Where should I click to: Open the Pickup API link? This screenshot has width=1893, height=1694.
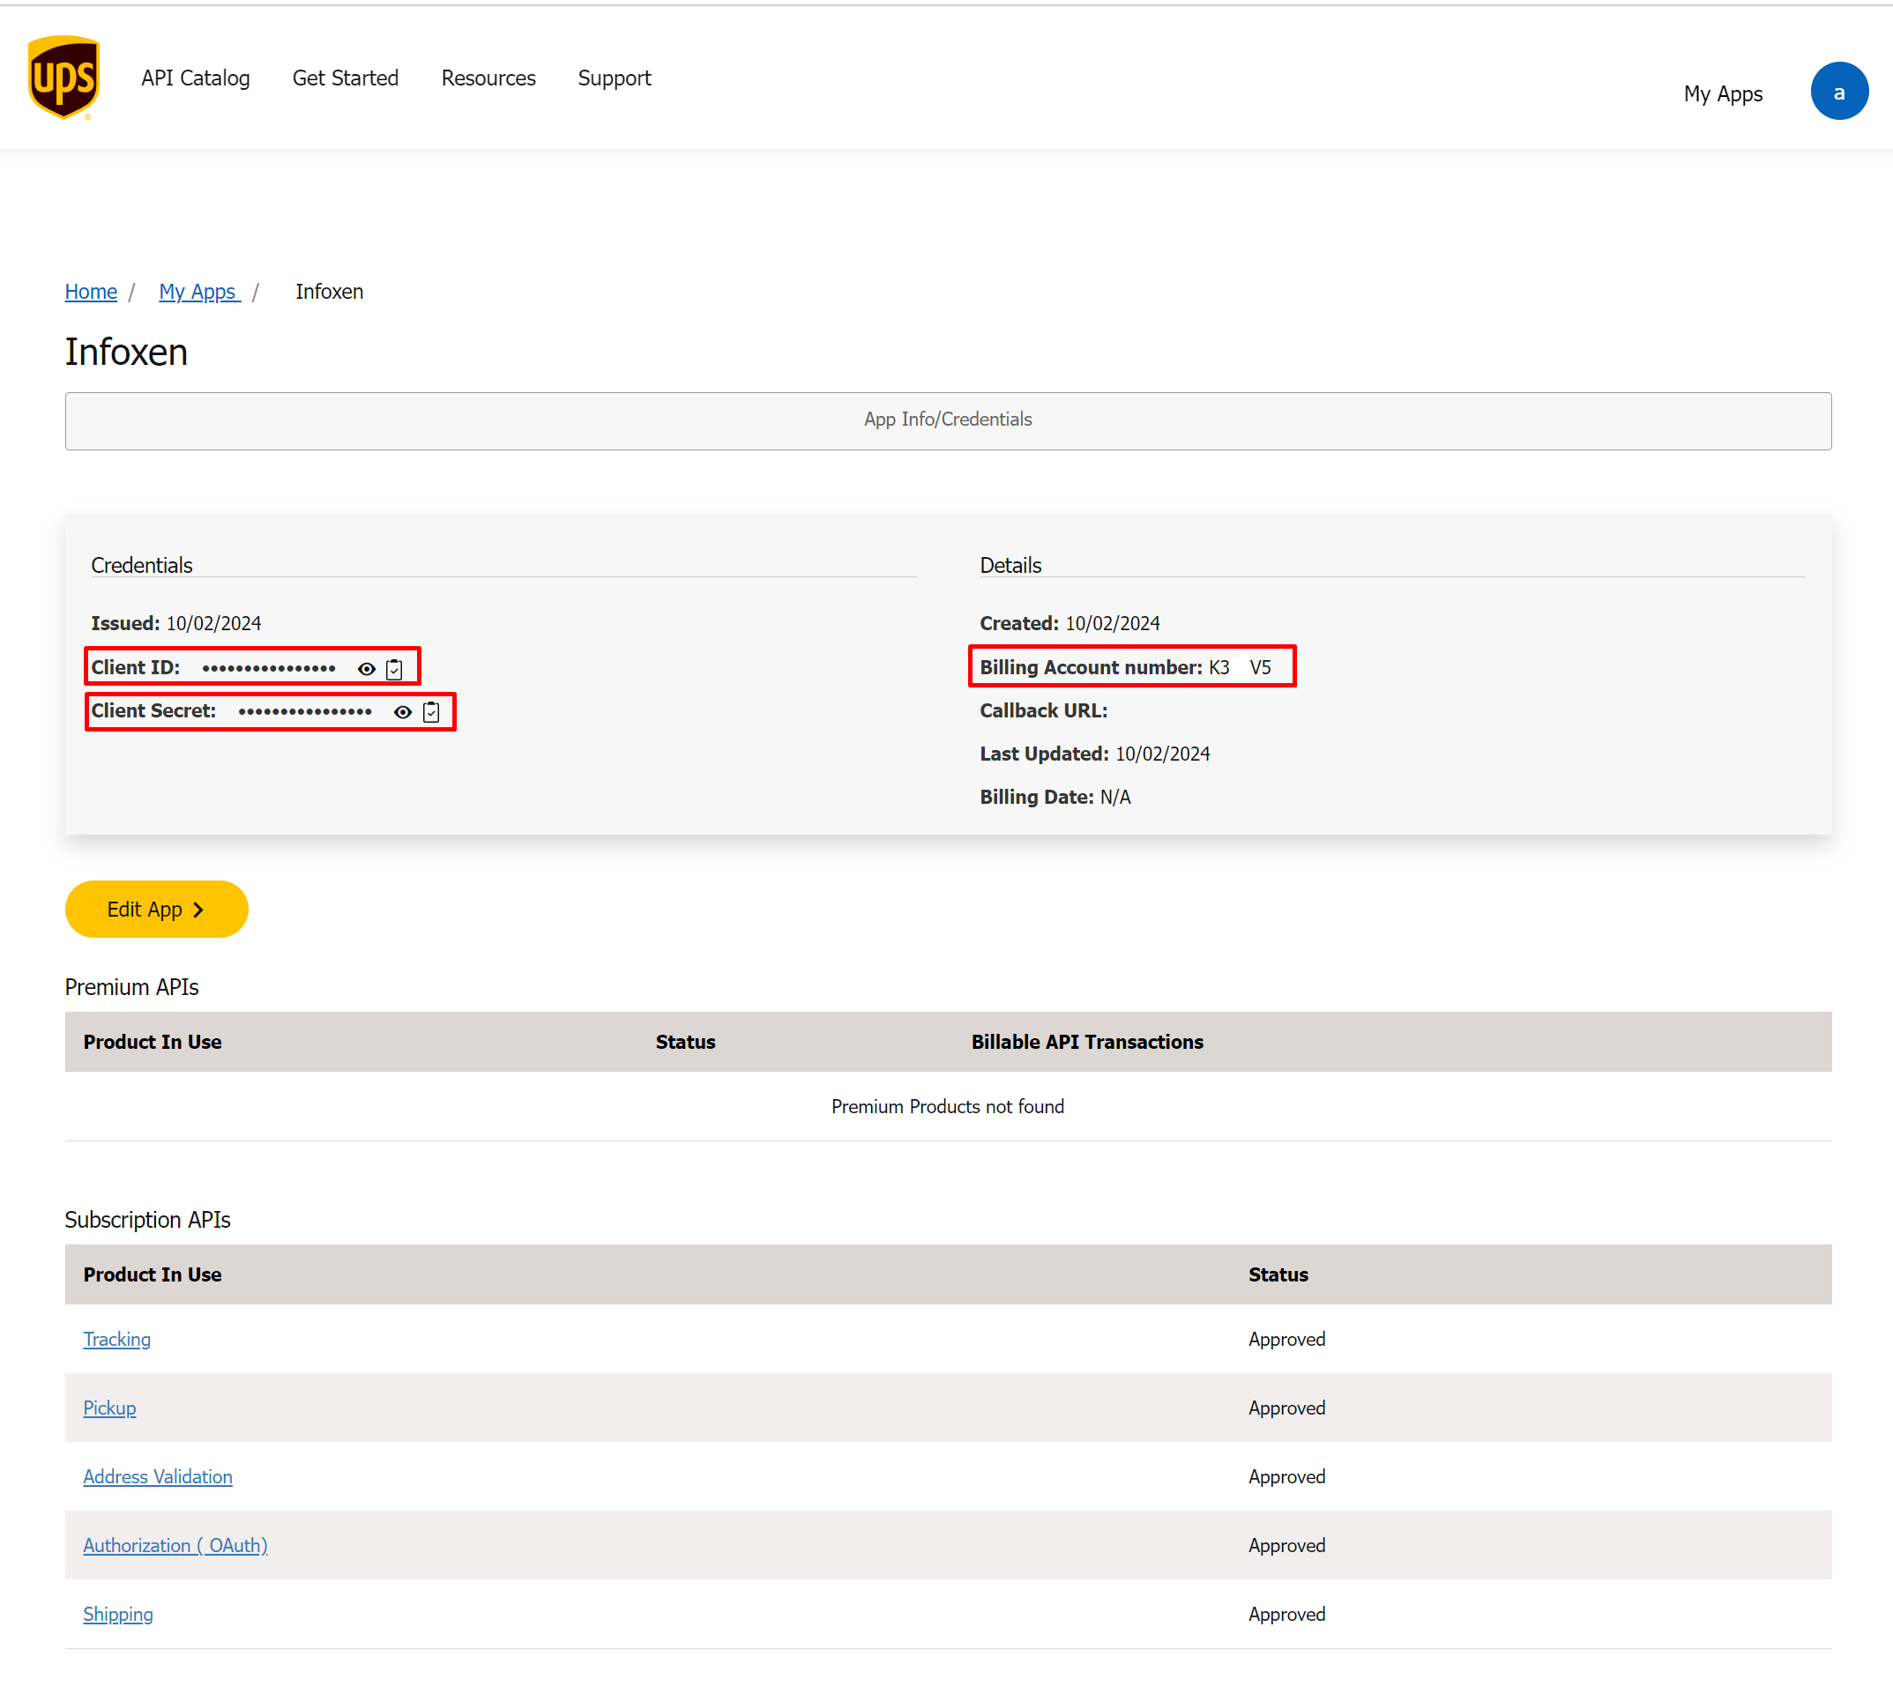(x=110, y=1408)
